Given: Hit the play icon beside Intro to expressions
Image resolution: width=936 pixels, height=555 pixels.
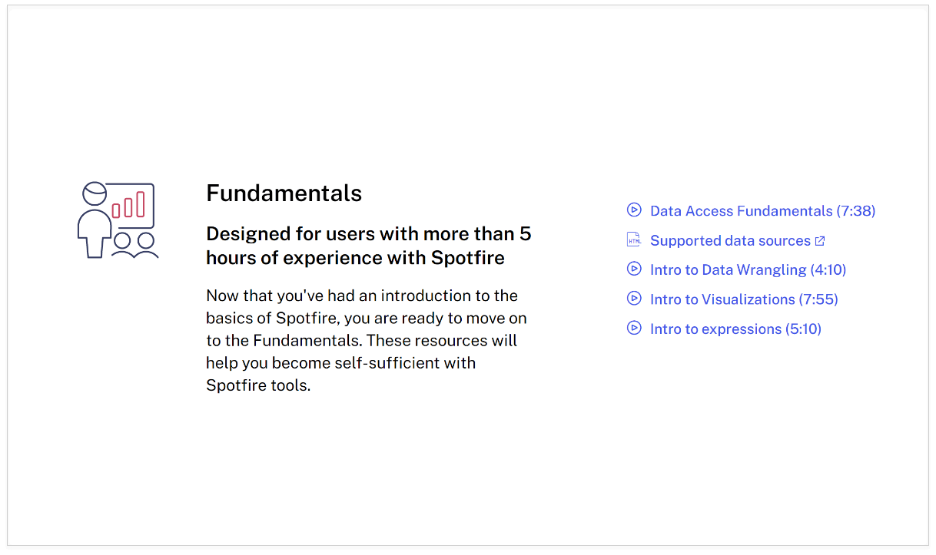Looking at the screenshot, I should [634, 328].
